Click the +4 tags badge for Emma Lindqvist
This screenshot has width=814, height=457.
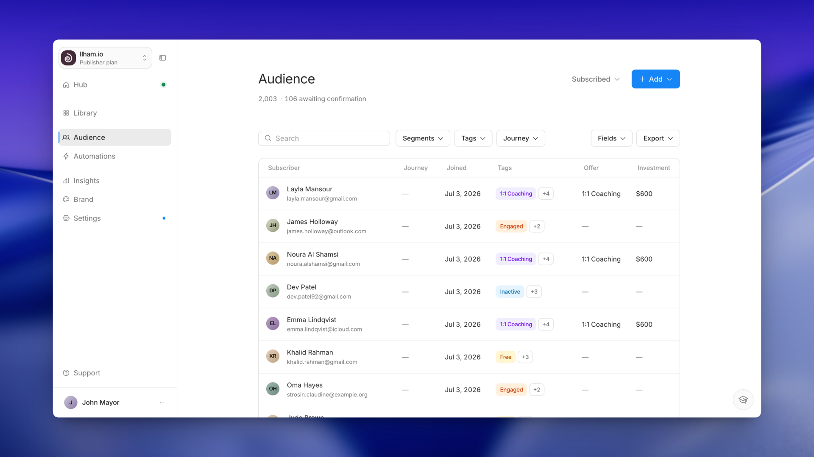pyautogui.click(x=546, y=324)
